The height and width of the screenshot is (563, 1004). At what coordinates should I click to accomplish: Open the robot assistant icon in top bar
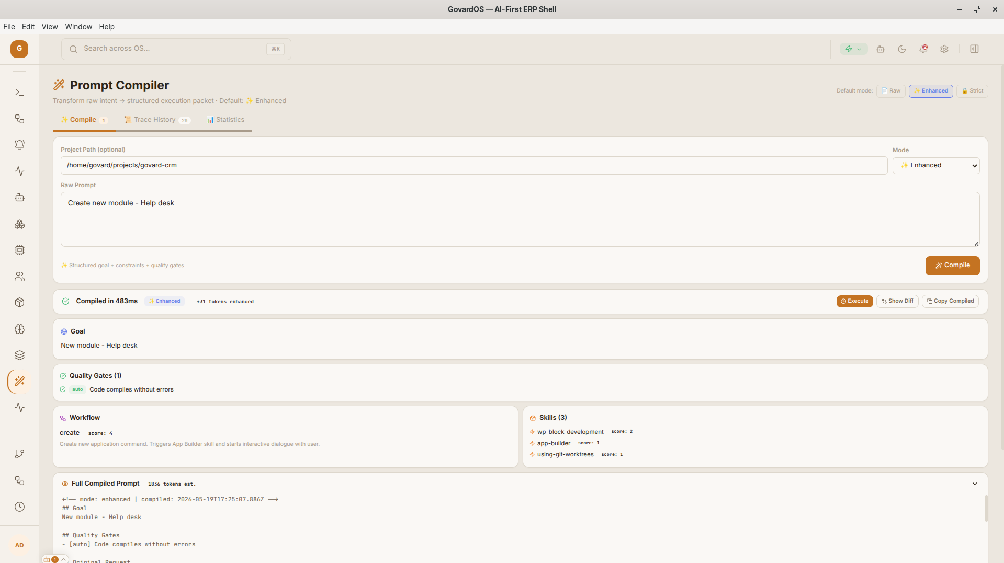tap(881, 49)
